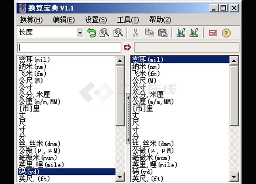Select 丈 in the left list
Image resolution: width=256 pixels, height=184 pixels.
[67, 116]
